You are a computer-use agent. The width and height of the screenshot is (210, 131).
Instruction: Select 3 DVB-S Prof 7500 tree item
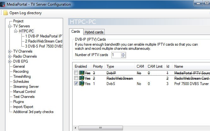pos(44,46)
